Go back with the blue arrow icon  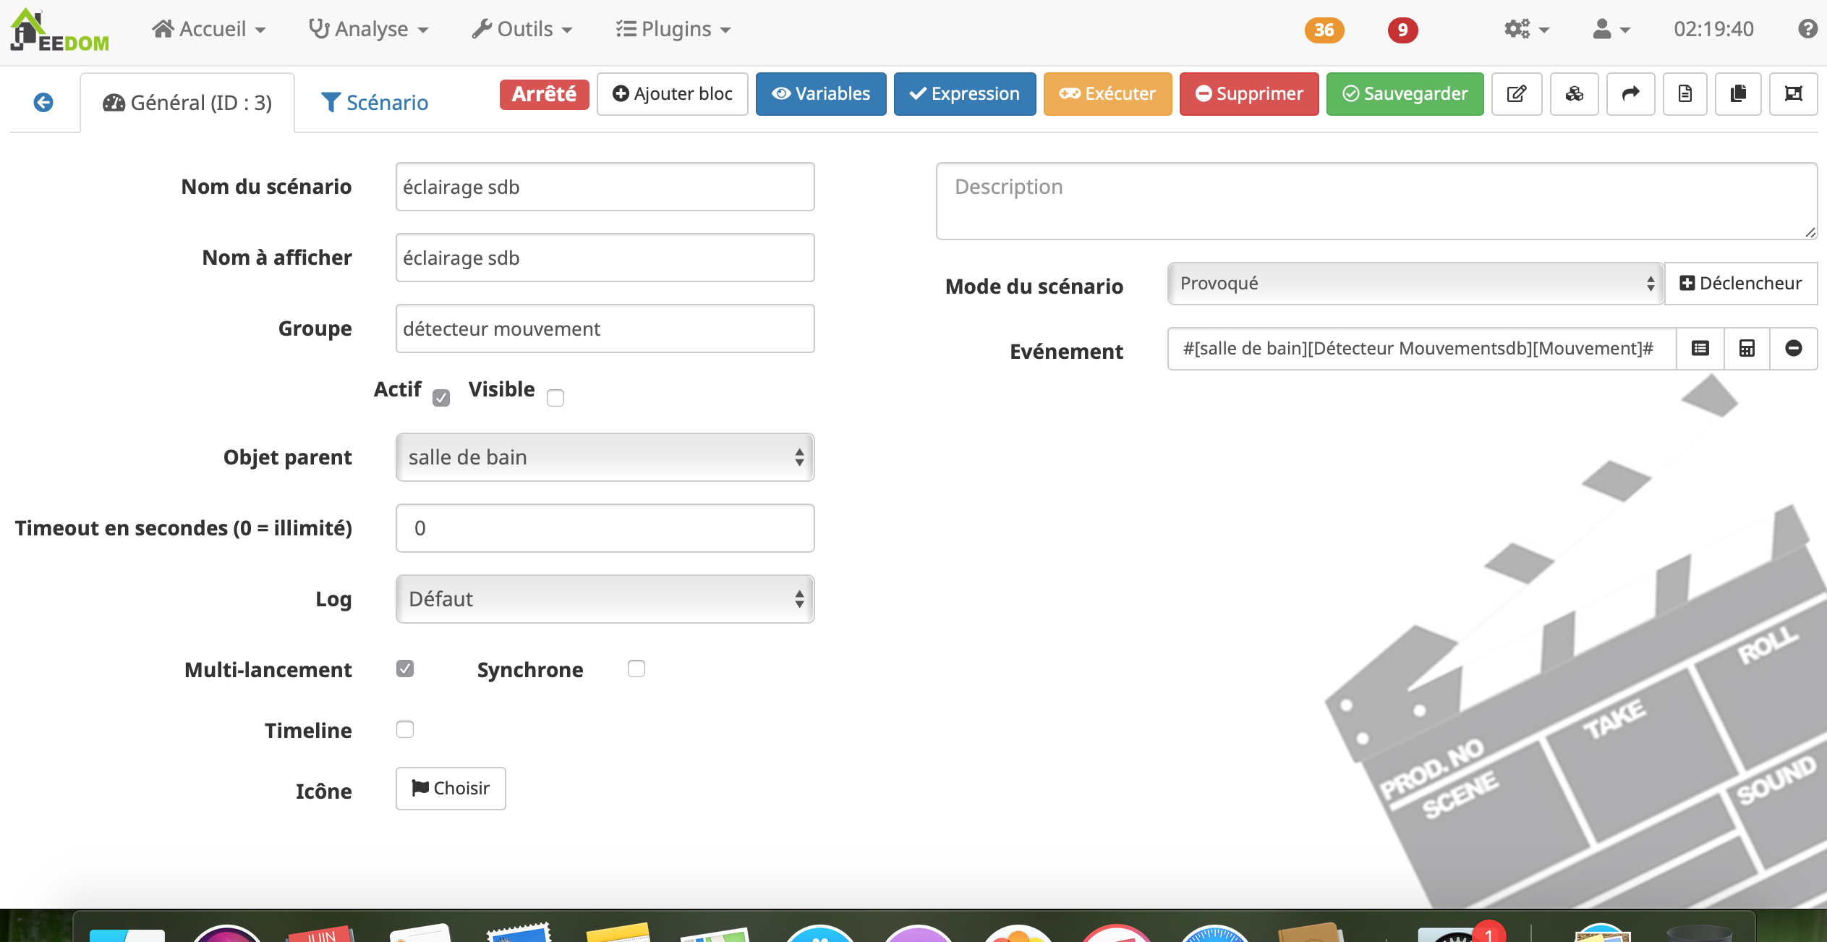click(x=43, y=102)
